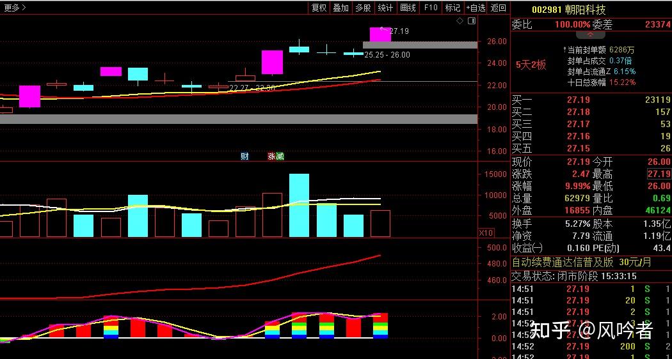Add stock to watchlist with +自选
672x359 pixels.
[x=476, y=8]
